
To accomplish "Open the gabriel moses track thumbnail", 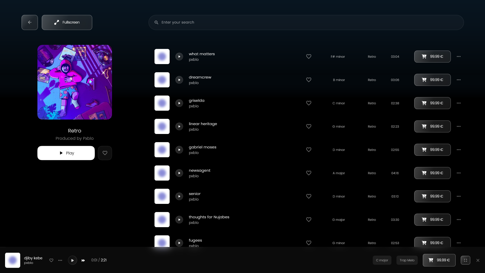I will tap(162, 150).
